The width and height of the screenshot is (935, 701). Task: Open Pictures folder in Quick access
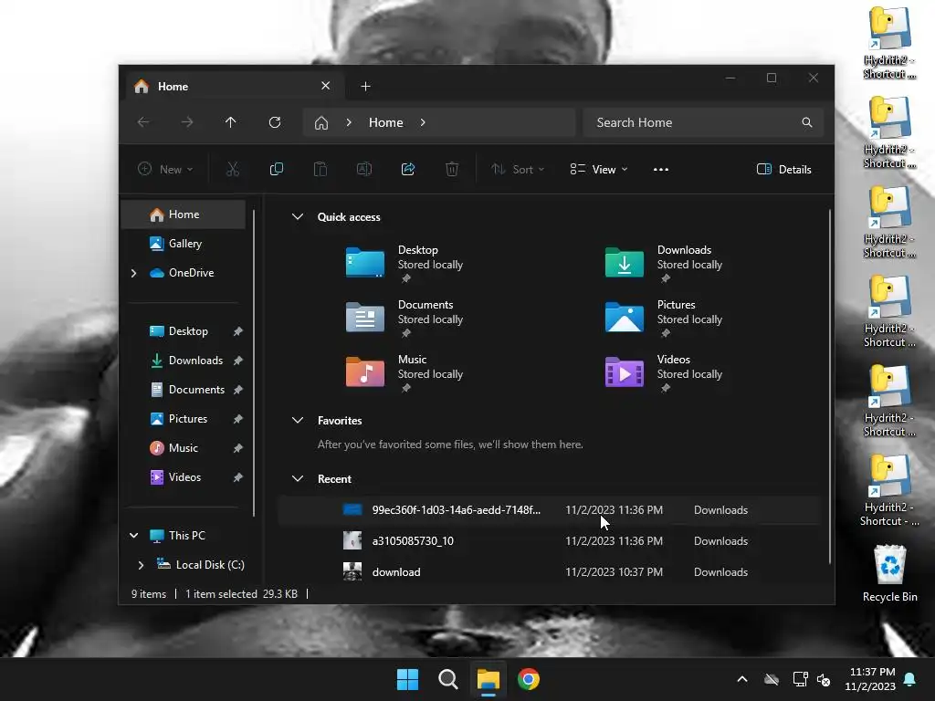pyautogui.click(x=664, y=318)
